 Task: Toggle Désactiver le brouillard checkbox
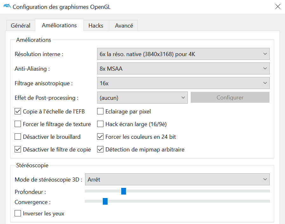18,137
